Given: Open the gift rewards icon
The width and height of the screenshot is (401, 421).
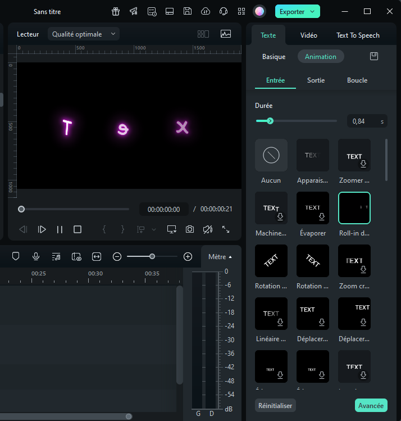Looking at the screenshot, I should pyautogui.click(x=116, y=12).
